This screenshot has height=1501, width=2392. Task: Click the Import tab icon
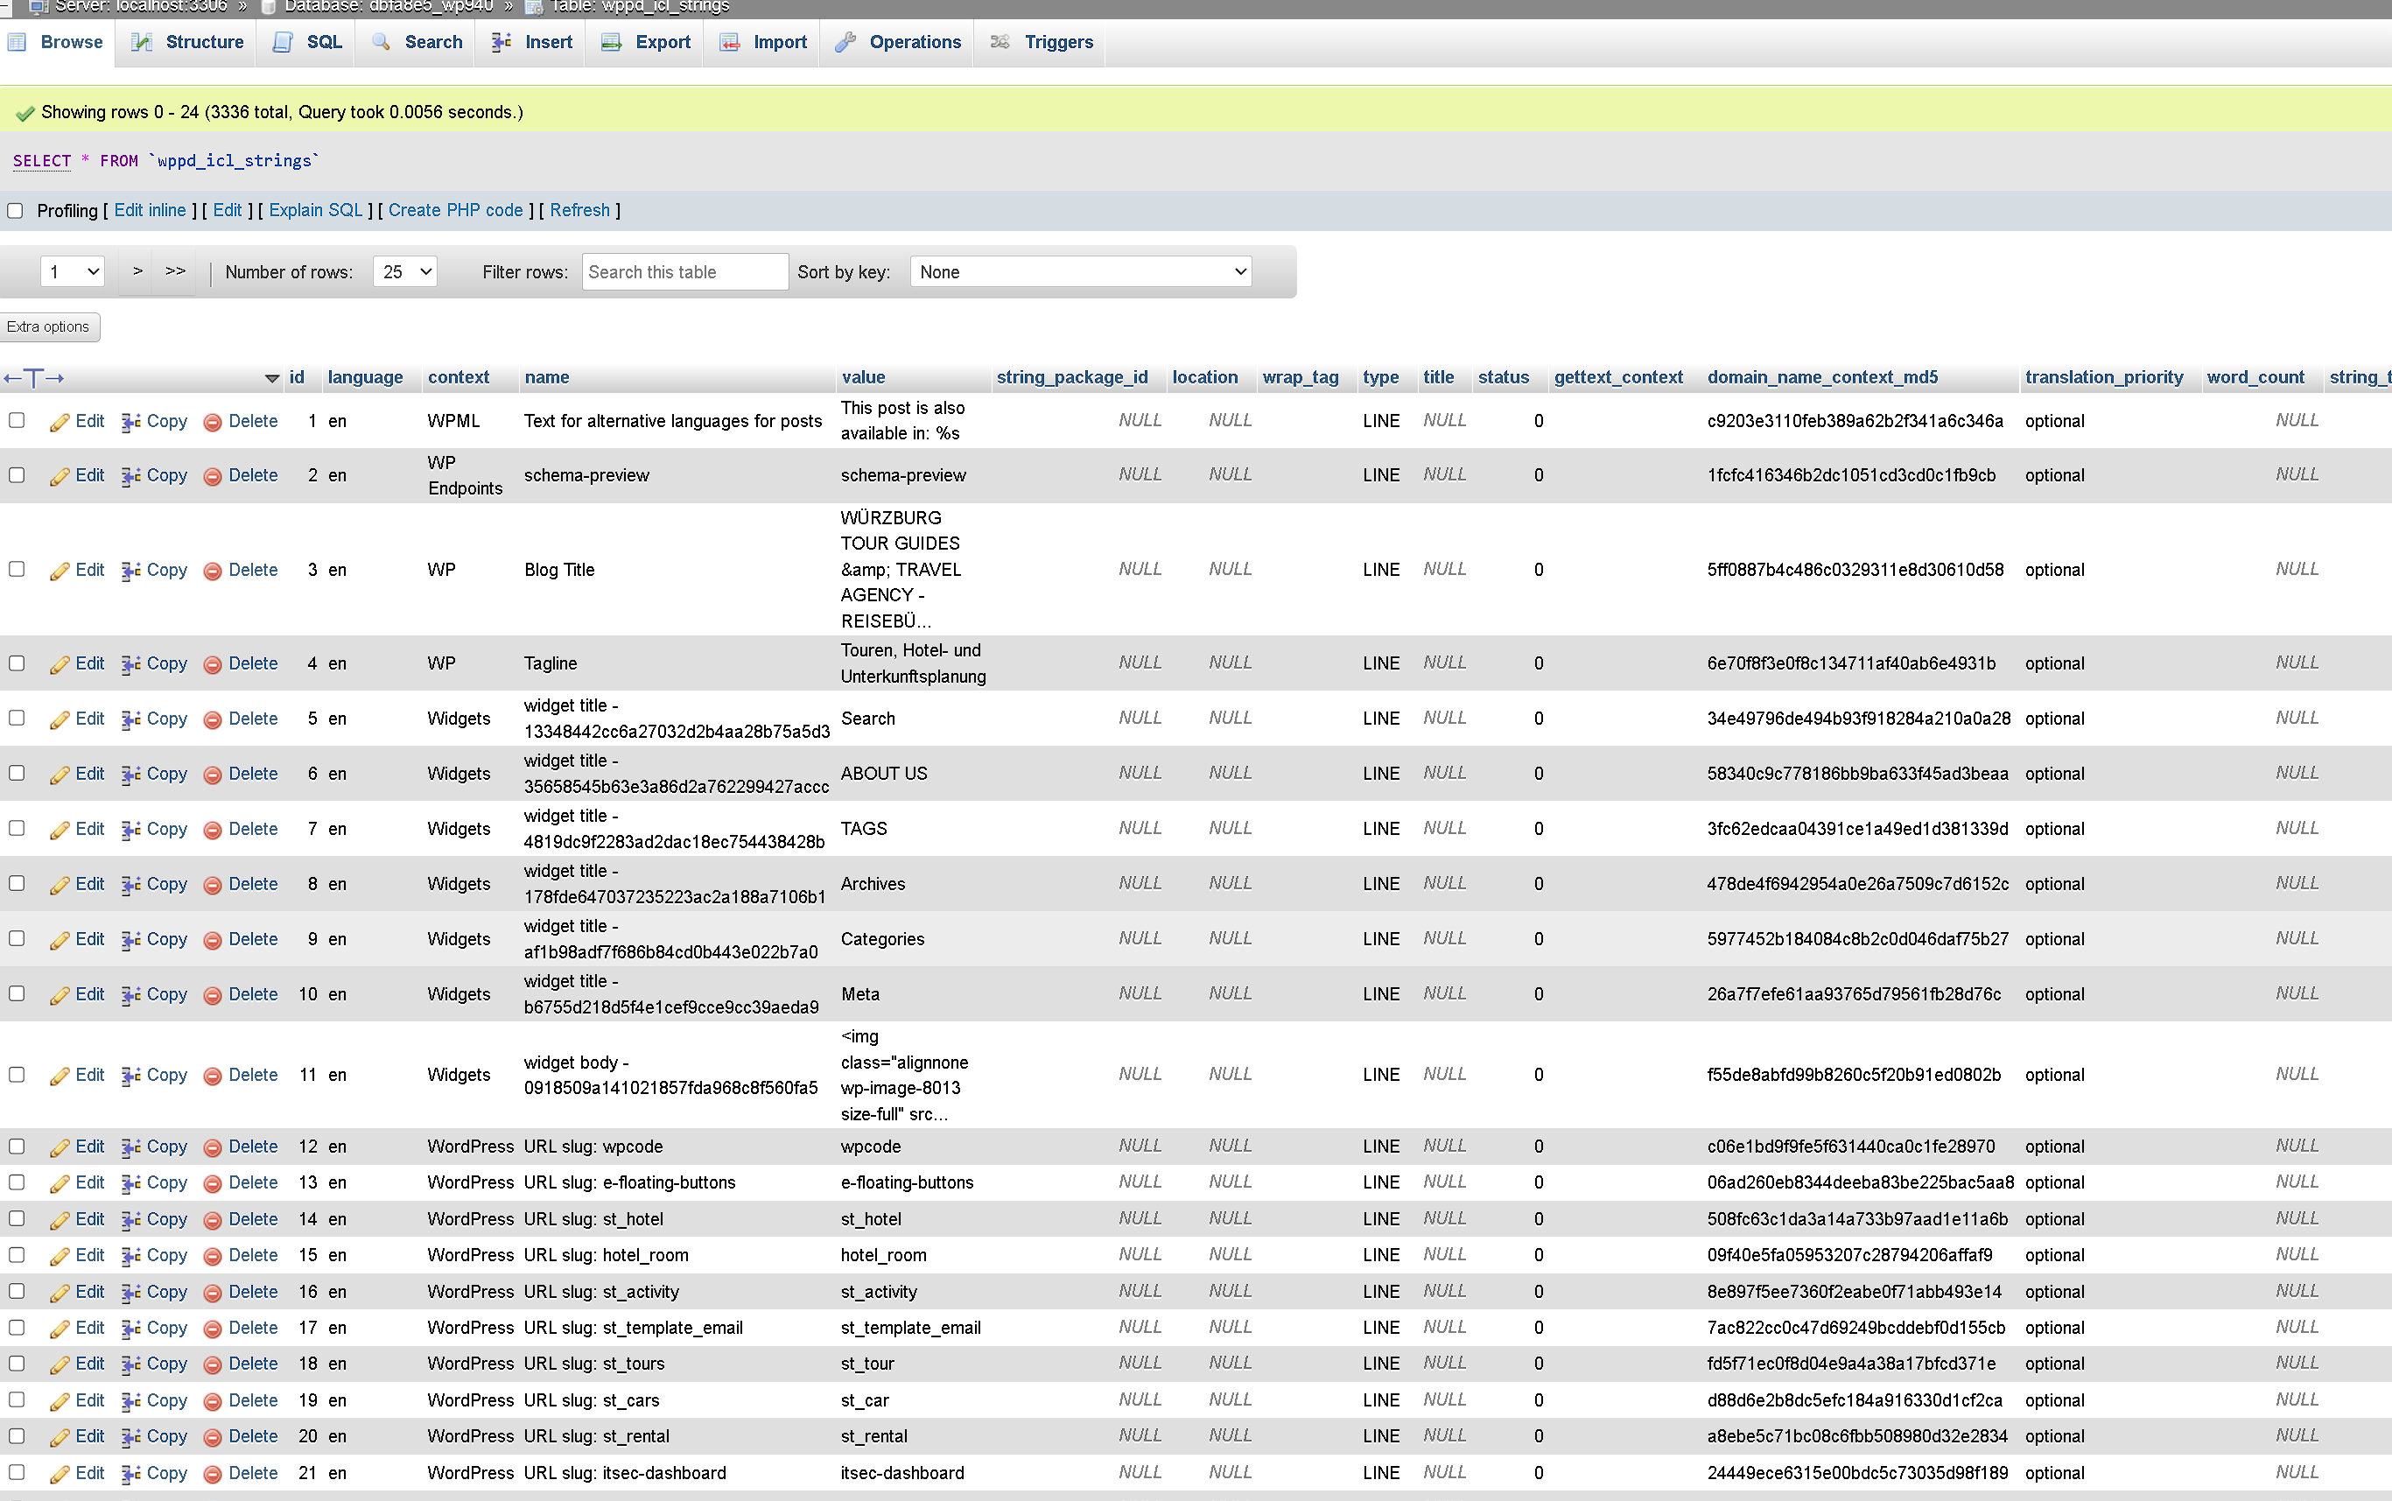[730, 43]
